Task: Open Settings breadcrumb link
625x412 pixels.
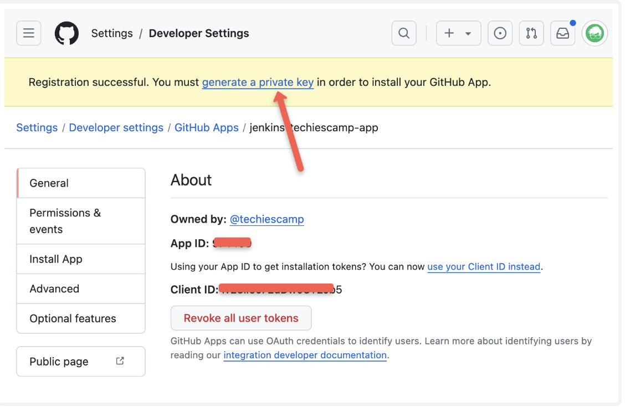Action: click(37, 127)
